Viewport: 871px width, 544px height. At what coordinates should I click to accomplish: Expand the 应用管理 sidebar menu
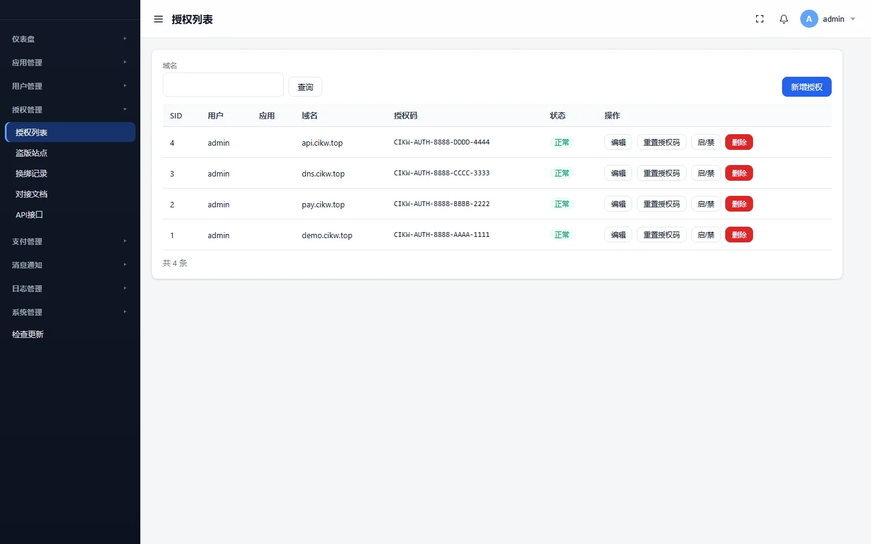[x=70, y=62]
